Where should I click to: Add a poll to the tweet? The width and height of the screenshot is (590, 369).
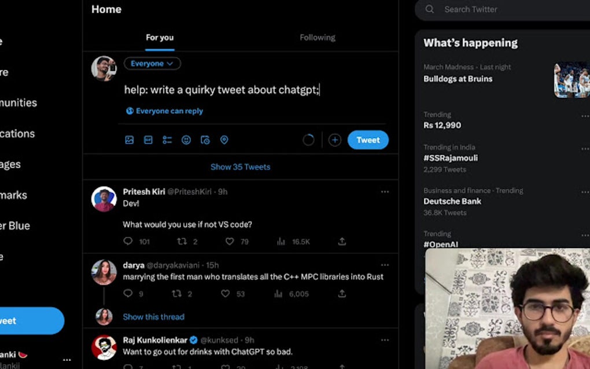(x=167, y=140)
